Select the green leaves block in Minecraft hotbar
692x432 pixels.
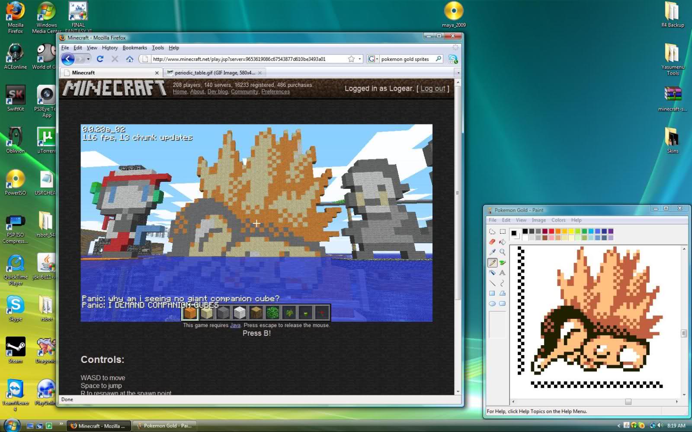[x=272, y=312]
